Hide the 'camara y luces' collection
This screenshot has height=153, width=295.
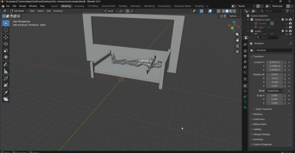point(286,20)
